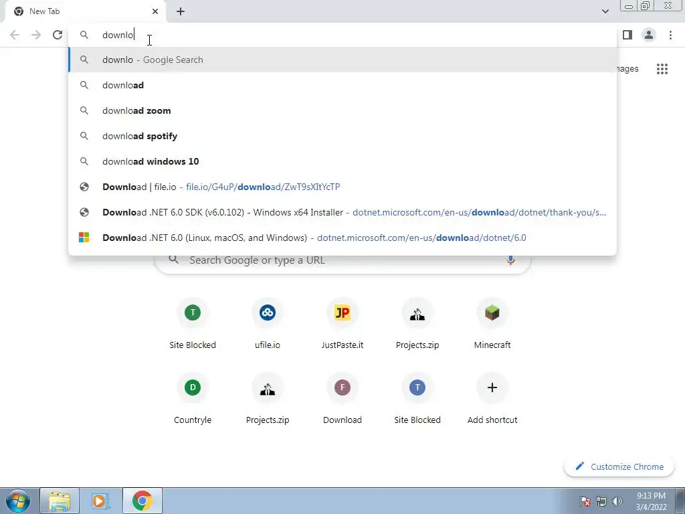The height and width of the screenshot is (514, 685).
Task: Click the Show desktop strip at the taskbar end
Action: point(680,501)
